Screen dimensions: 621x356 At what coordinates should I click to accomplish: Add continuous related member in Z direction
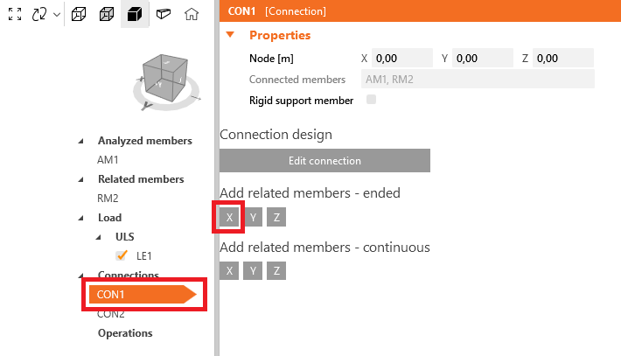click(276, 271)
